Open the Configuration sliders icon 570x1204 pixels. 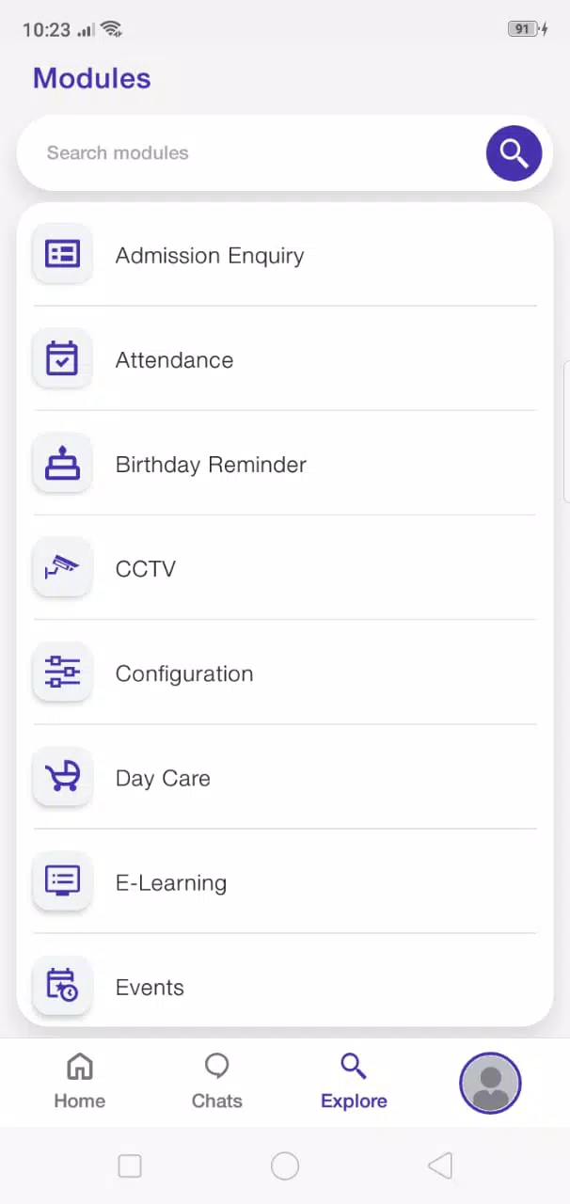point(63,672)
